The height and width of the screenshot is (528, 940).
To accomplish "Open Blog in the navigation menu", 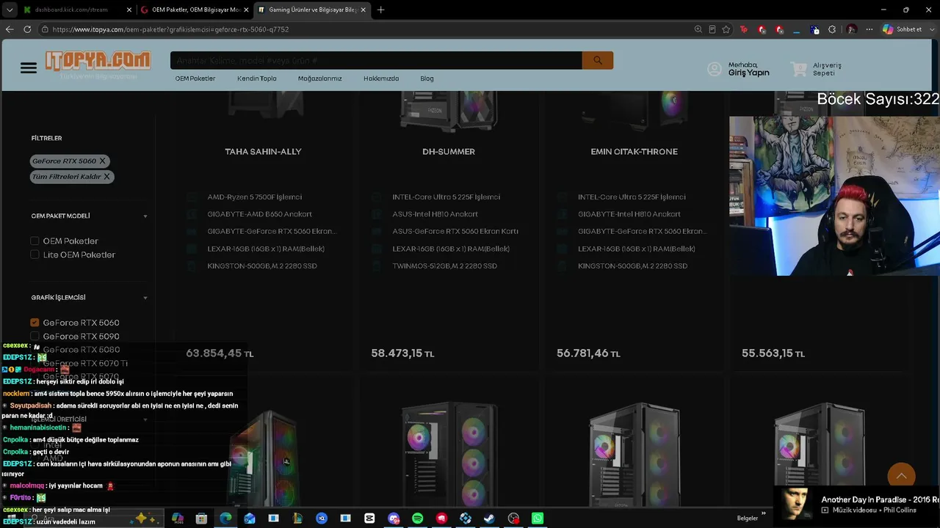I will [427, 78].
